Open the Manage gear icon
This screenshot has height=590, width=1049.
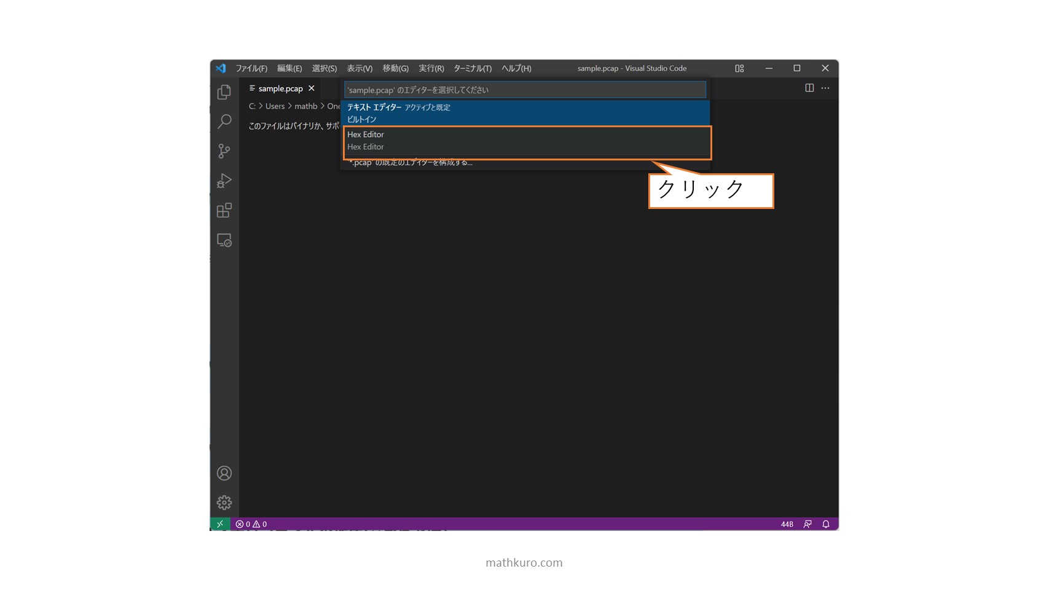(224, 503)
